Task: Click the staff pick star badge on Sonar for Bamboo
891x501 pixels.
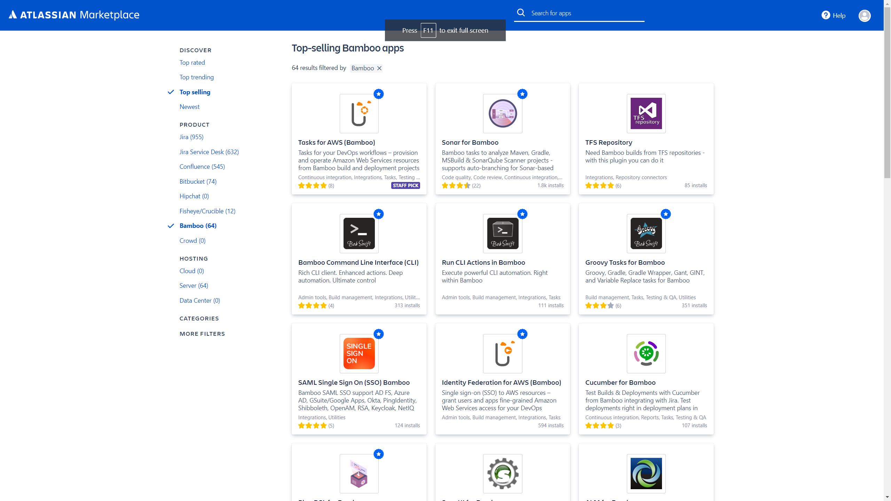Action: (522, 94)
